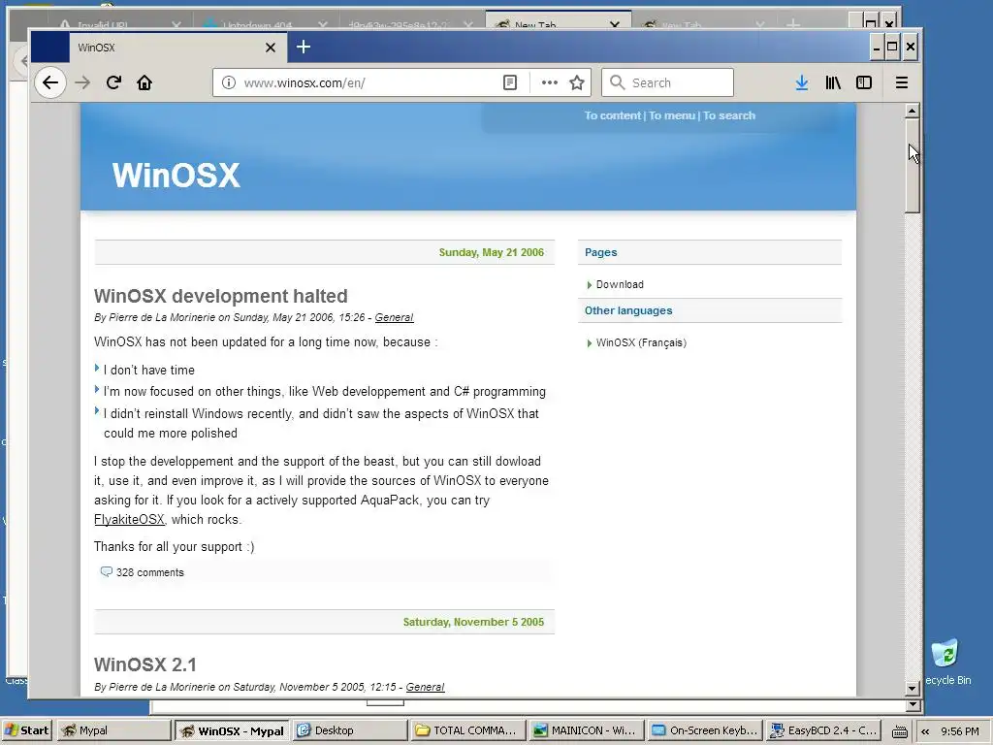Switch to Desktop taskbar item
Screen dimensions: 993x745
350,730
